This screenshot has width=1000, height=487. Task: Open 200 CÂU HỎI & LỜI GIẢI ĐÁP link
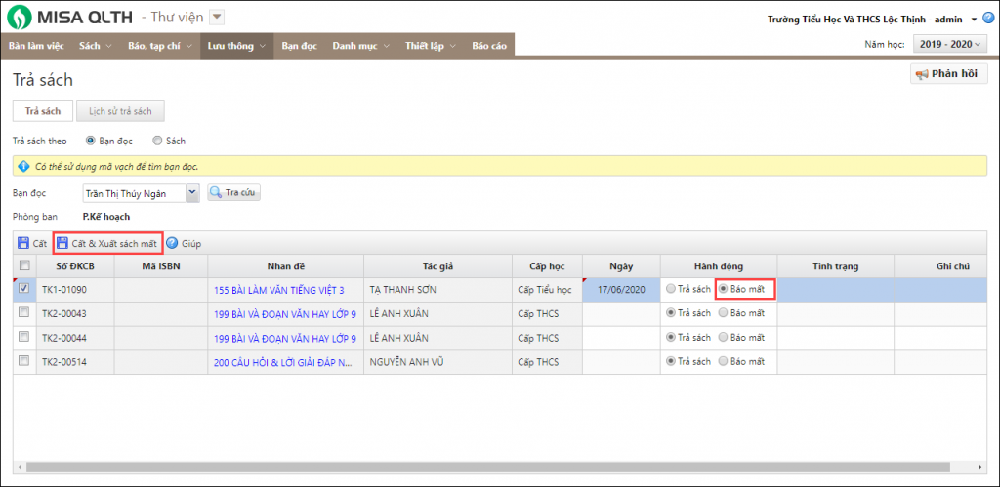point(283,362)
